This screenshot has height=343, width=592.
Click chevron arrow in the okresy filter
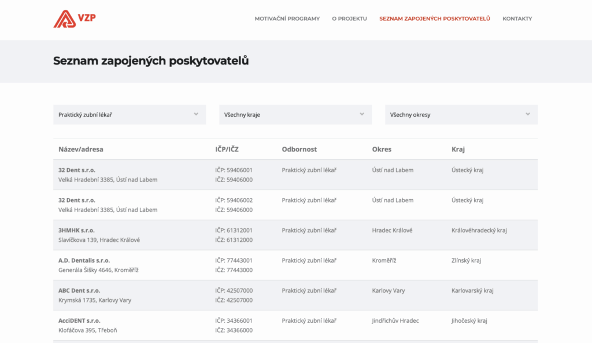click(x=528, y=114)
